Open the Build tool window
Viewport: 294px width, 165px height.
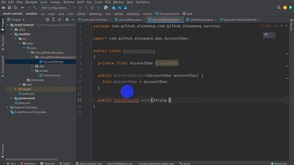[x=184, y=163]
